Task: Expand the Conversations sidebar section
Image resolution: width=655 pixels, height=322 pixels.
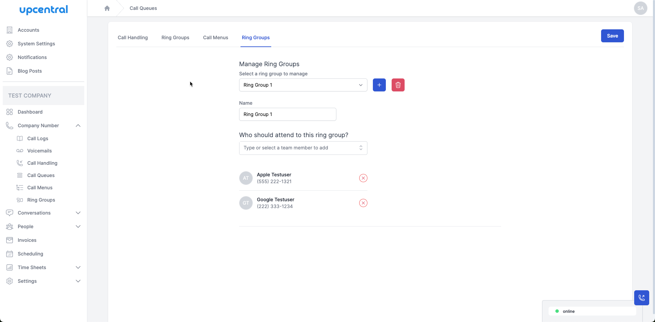Action: 78,213
